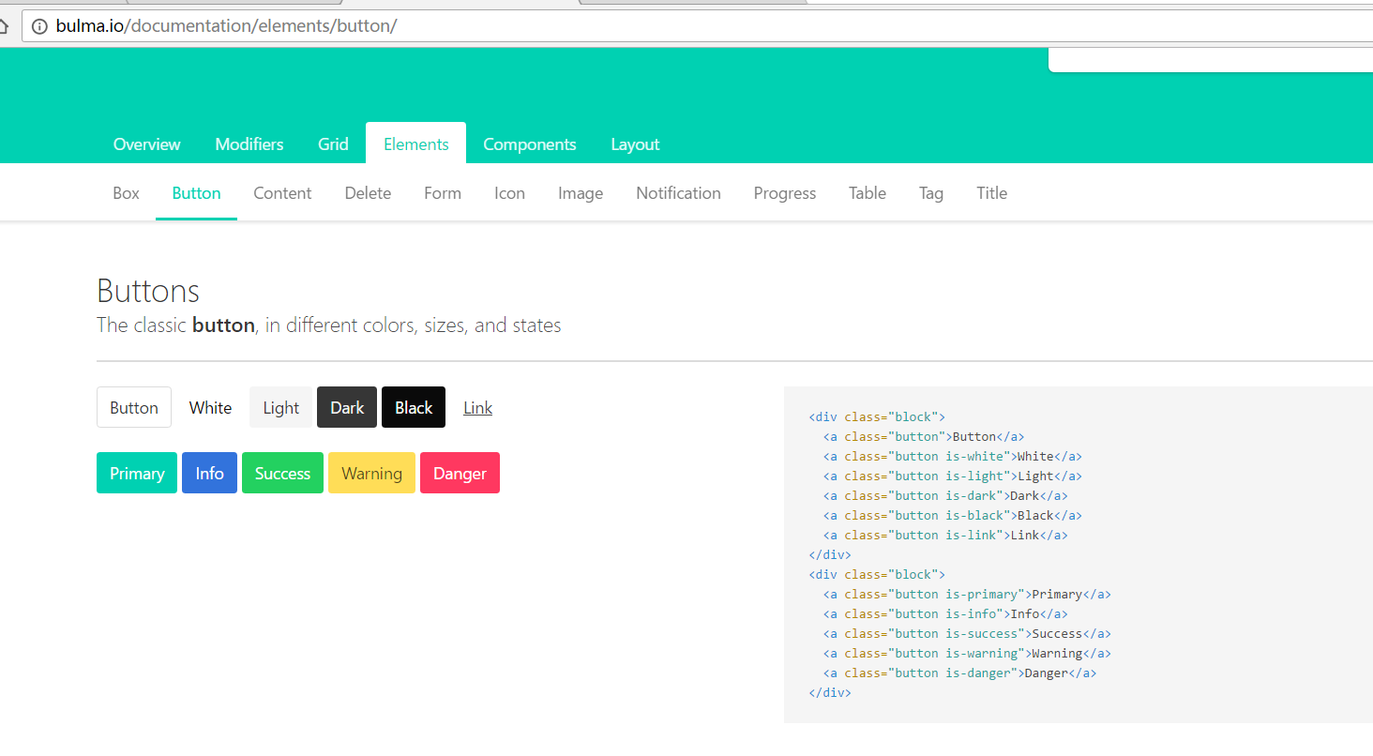Click the blue Info button
The image size is (1373, 756).
tap(209, 473)
